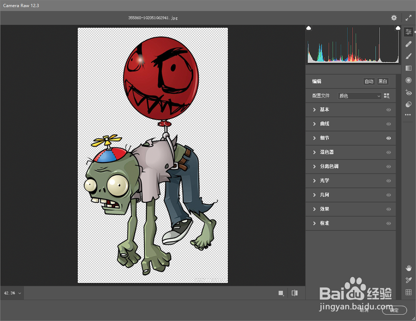Toggle visibility of 基本 panel edits
The width and height of the screenshot is (416, 321).
[x=389, y=110]
